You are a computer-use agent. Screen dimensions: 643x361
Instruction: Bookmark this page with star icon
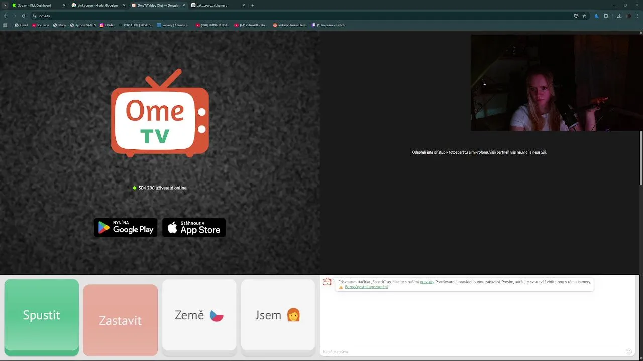584,16
